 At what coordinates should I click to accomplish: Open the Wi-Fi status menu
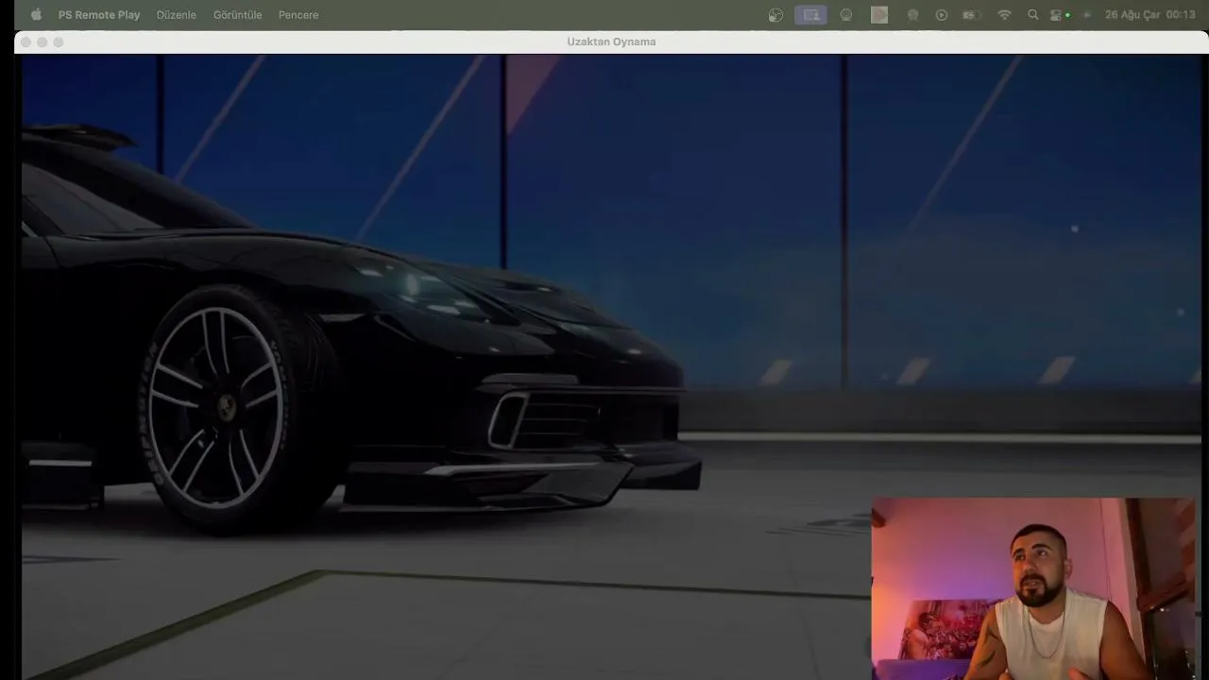pos(1005,15)
